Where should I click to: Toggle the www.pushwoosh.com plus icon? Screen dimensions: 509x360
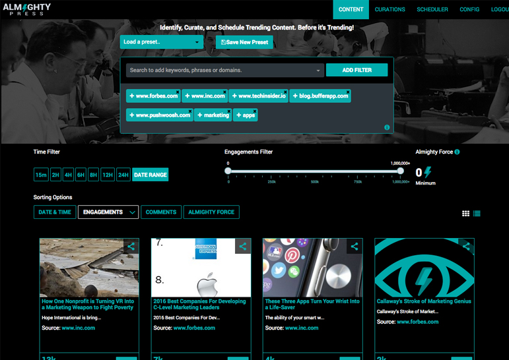pos(132,115)
